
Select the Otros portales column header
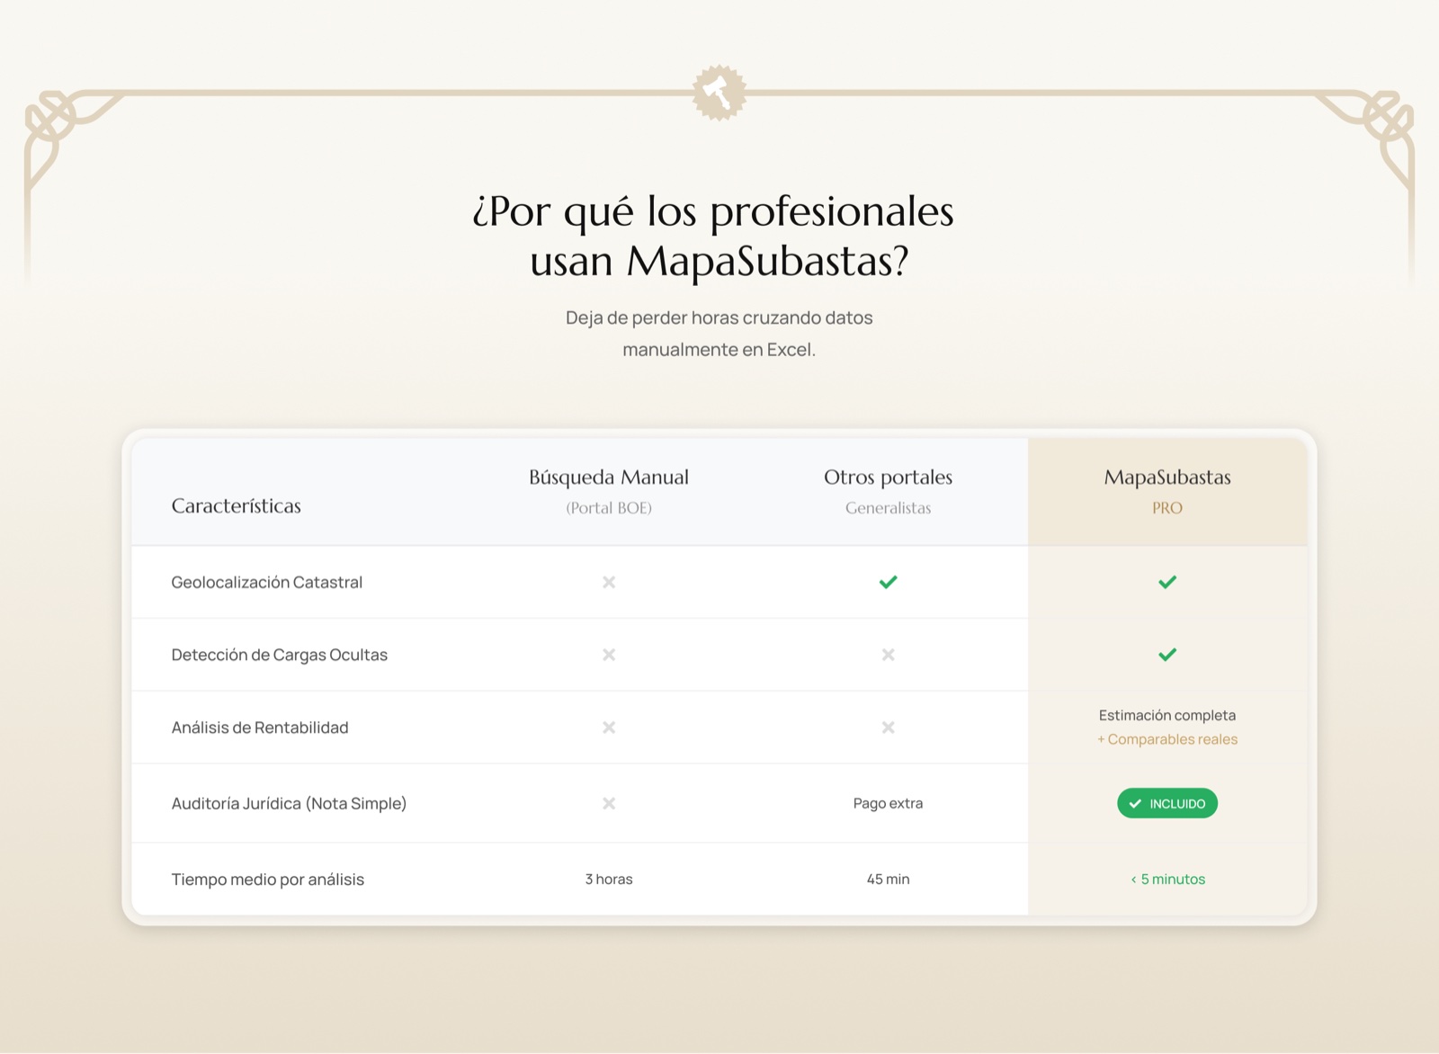[888, 491]
